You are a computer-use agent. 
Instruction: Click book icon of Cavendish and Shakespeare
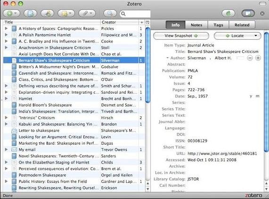click(14, 73)
